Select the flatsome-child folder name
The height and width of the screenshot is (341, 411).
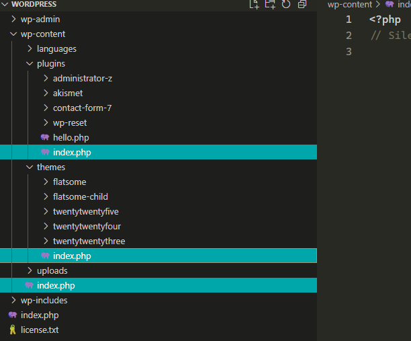tap(81, 196)
